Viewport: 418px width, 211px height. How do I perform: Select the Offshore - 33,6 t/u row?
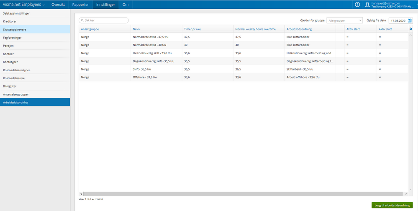click(244, 77)
